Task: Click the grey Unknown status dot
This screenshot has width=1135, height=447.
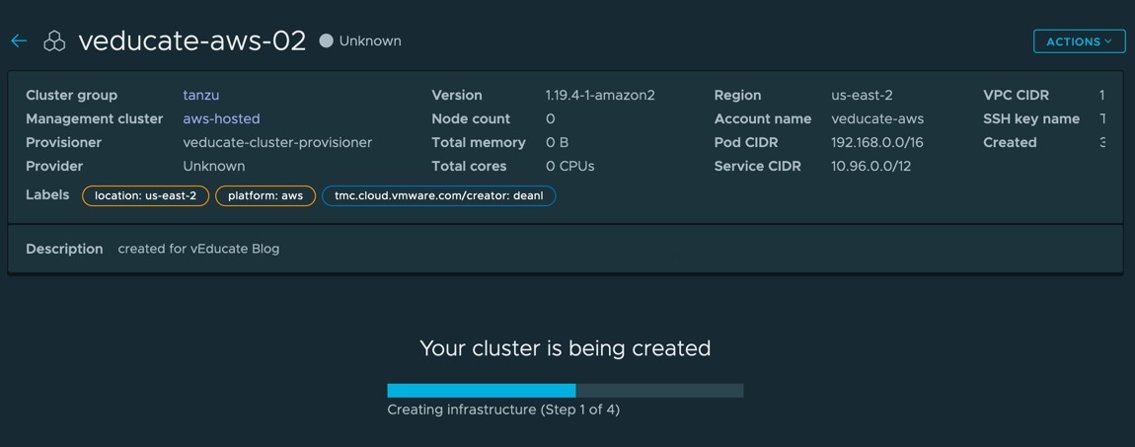Action: point(327,41)
